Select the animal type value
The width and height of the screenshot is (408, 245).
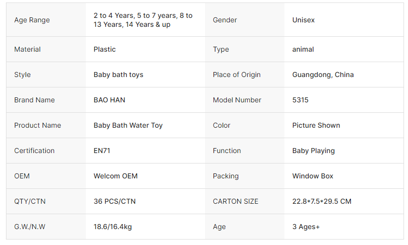pos(303,49)
